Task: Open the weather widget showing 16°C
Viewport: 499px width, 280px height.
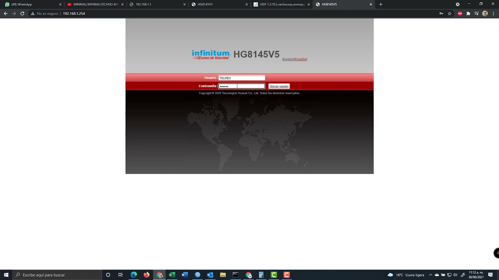Action: pos(406,275)
